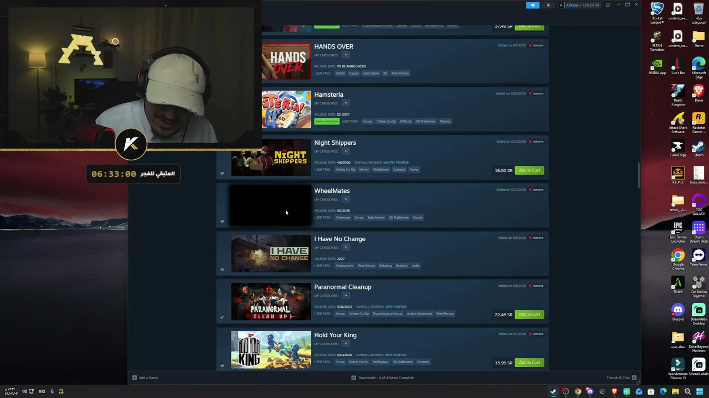The width and height of the screenshot is (709, 398).
Task: Add category to WheelMates
Action: (x=346, y=199)
